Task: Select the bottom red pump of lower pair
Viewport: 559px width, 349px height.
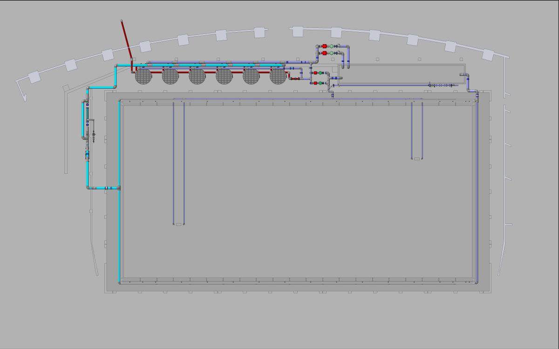Action: click(315, 83)
